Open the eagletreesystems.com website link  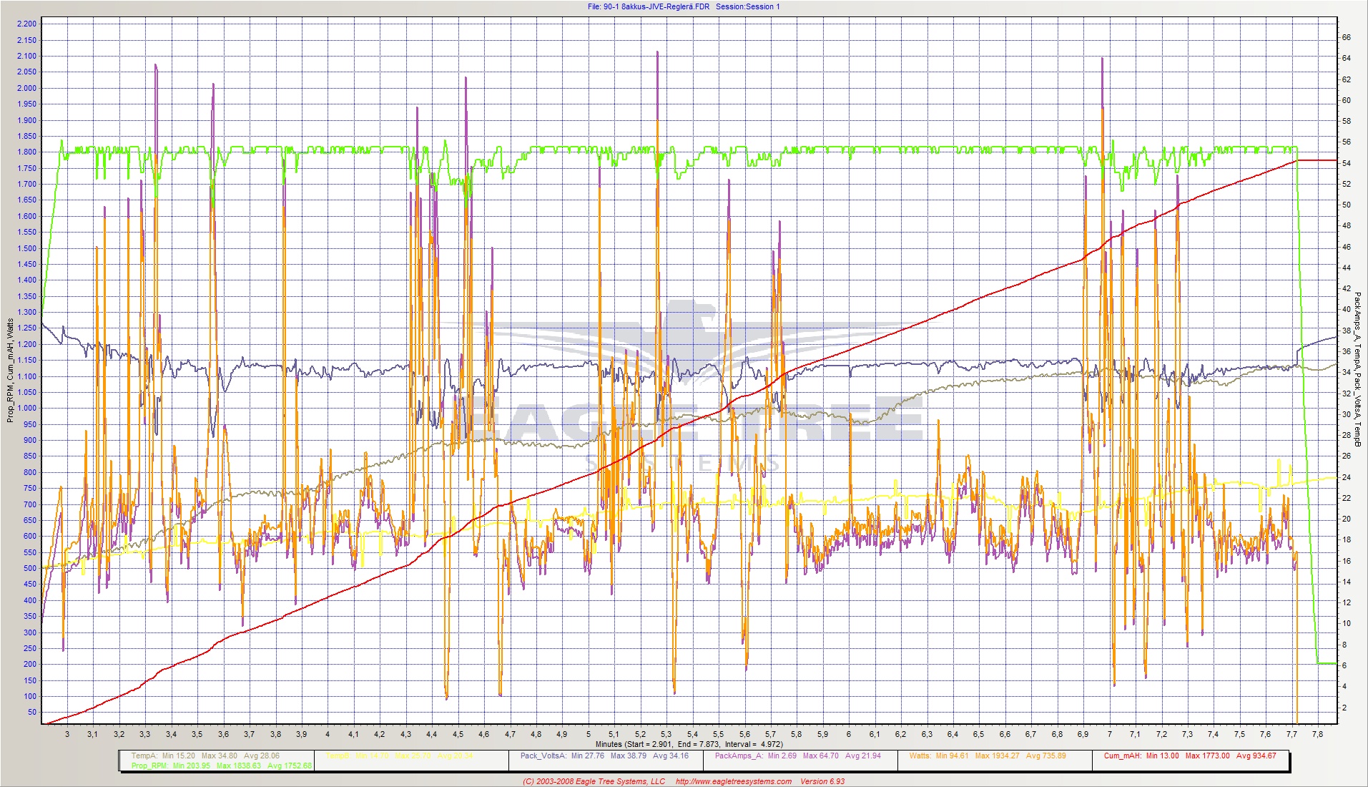pos(733,781)
